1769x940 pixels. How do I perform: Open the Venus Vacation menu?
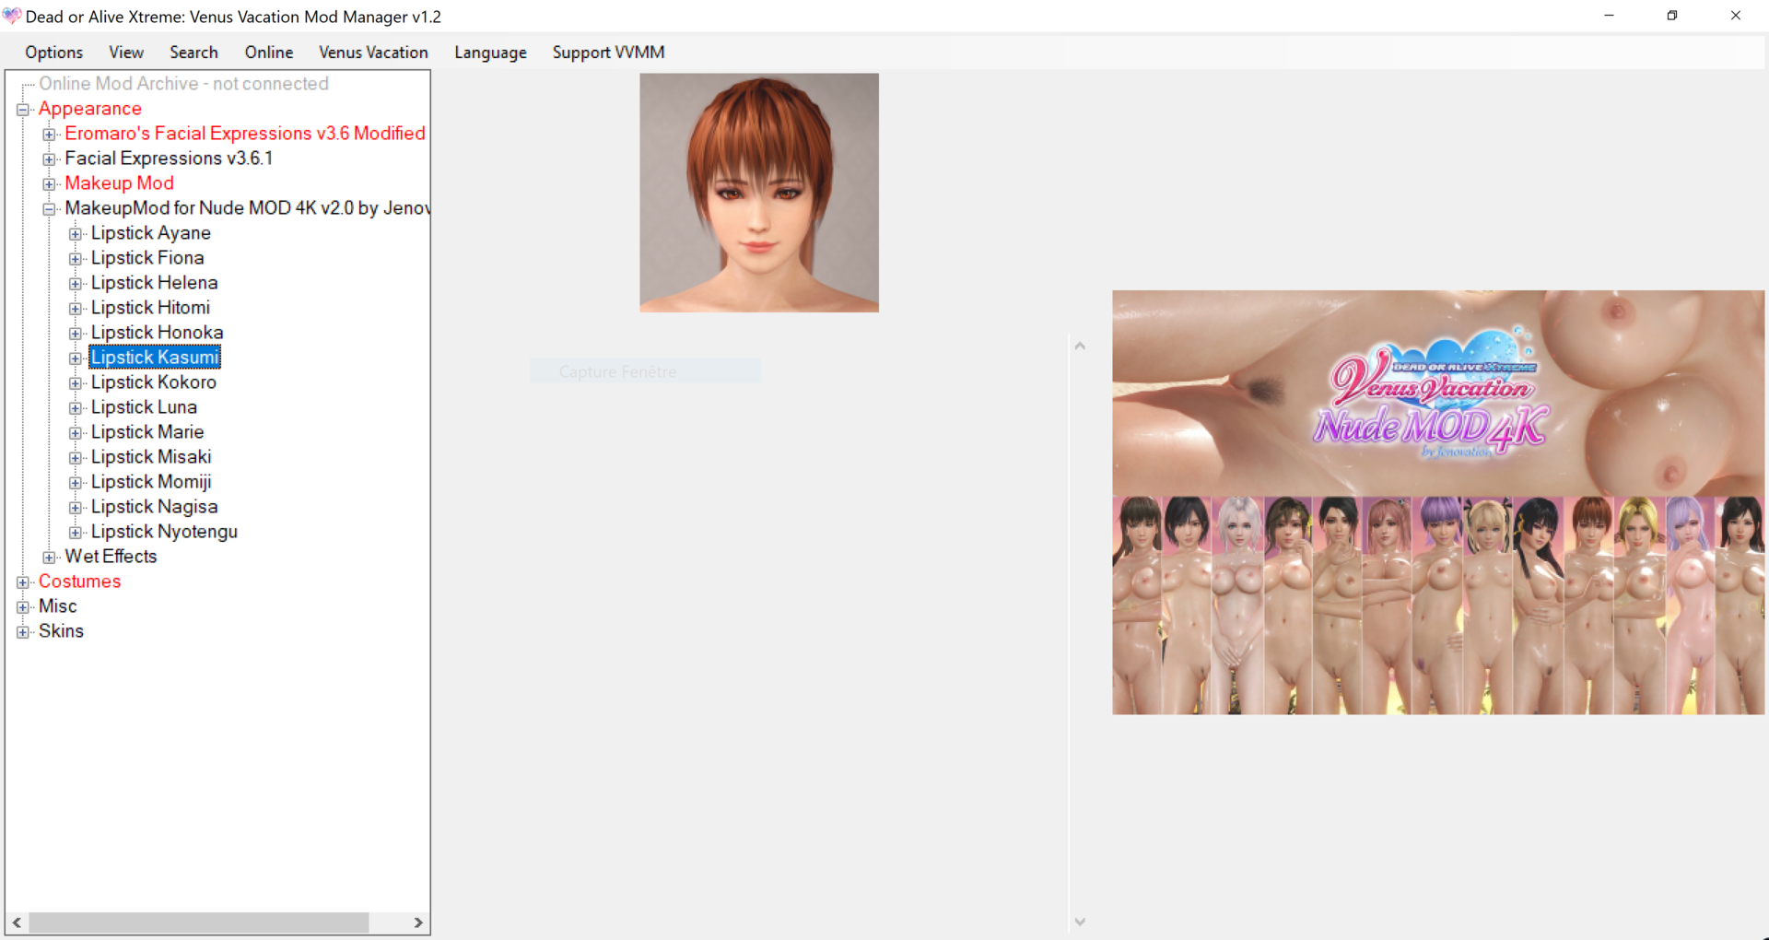373,53
